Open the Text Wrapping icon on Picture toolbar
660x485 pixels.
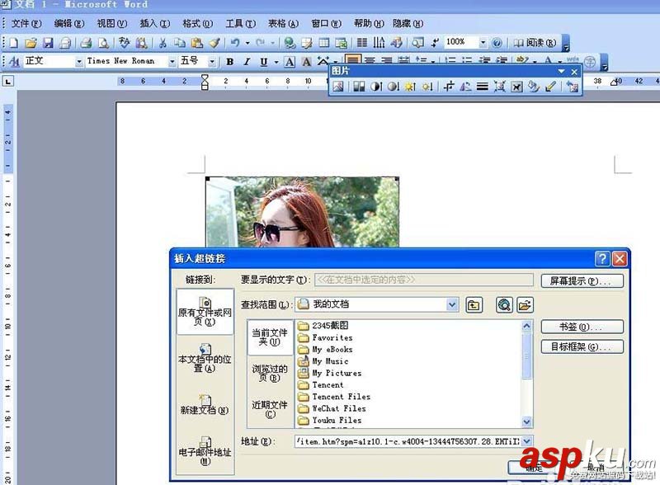(501, 87)
